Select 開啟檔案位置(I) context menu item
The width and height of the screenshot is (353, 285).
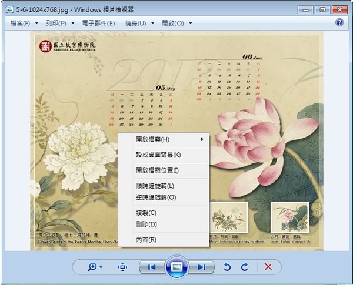[x=164, y=170]
